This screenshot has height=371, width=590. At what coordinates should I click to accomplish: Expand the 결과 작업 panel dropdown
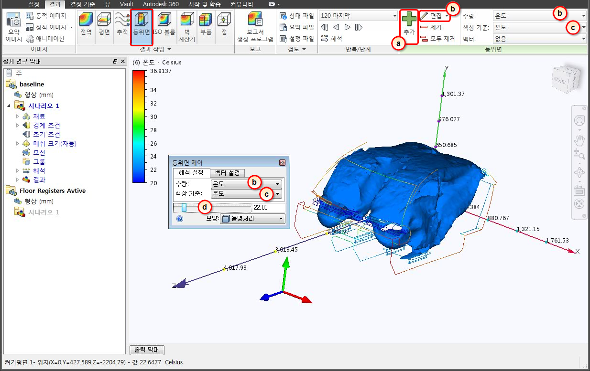[169, 49]
